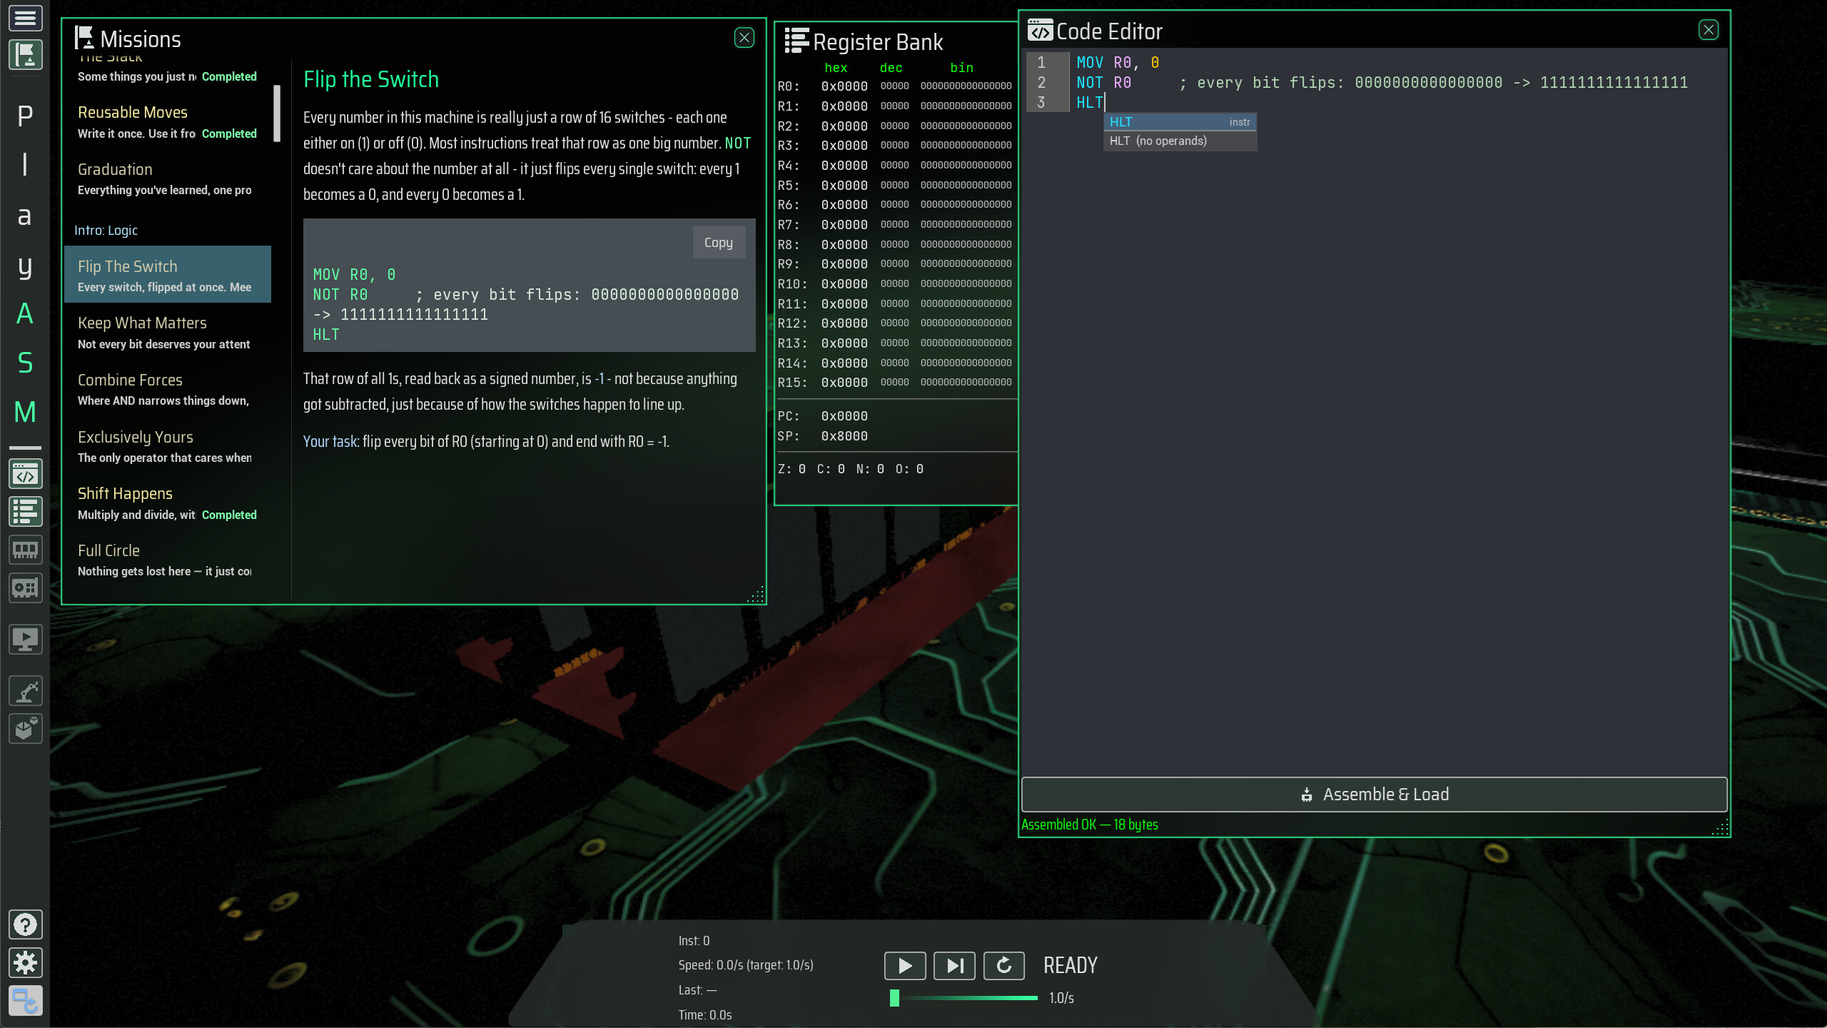This screenshot has width=1827, height=1028.
Task: Select the Keep What Matters mission
Action: [168, 332]
